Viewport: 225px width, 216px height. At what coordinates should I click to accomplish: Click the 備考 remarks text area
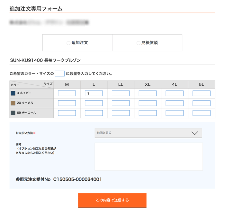click(x=148, y=157)
